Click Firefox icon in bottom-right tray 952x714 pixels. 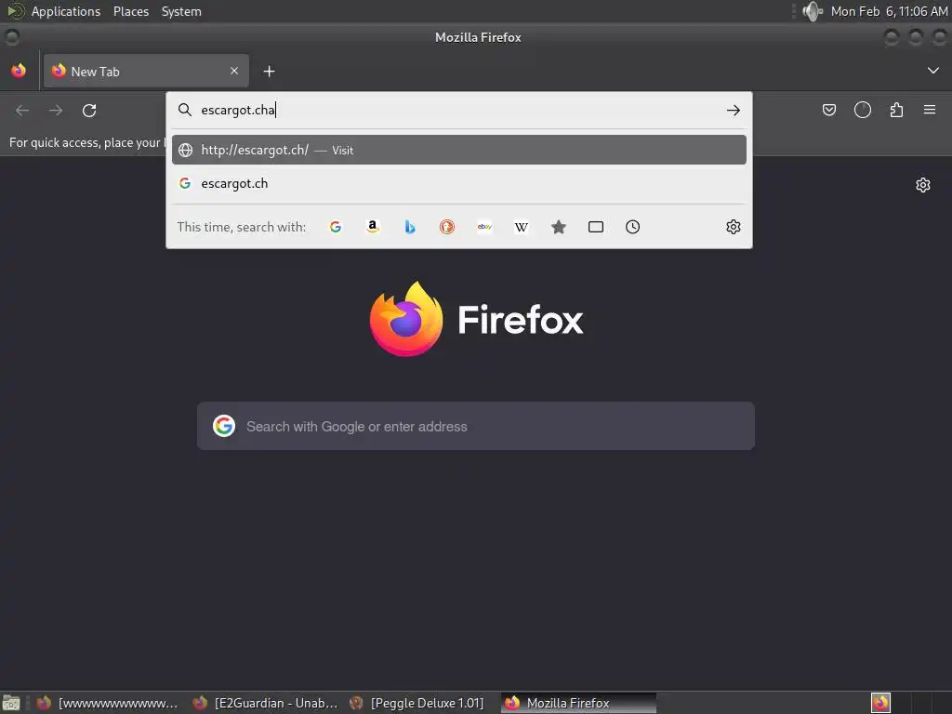click(880, 703)
